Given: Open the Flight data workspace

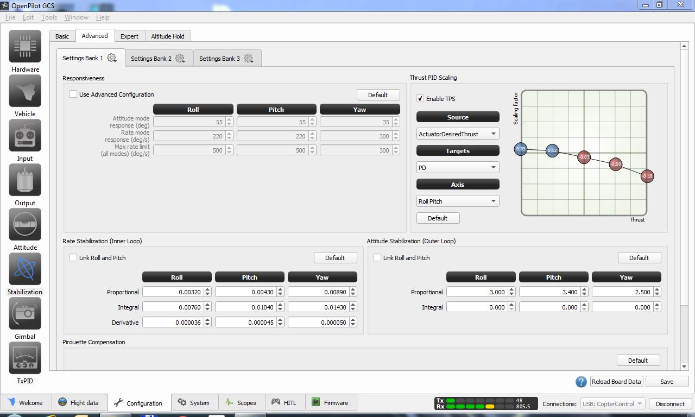Looking at the screenshot, I should pos(79,403).
